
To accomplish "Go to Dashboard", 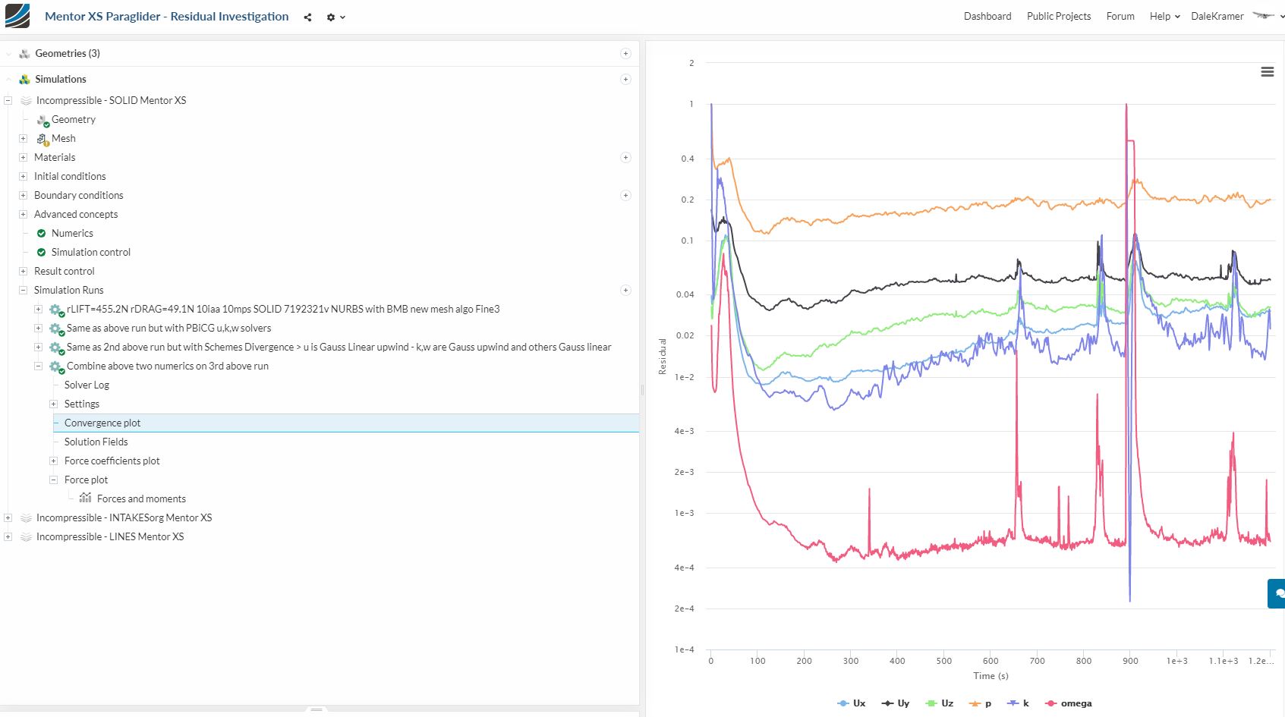I will [987, 16].
